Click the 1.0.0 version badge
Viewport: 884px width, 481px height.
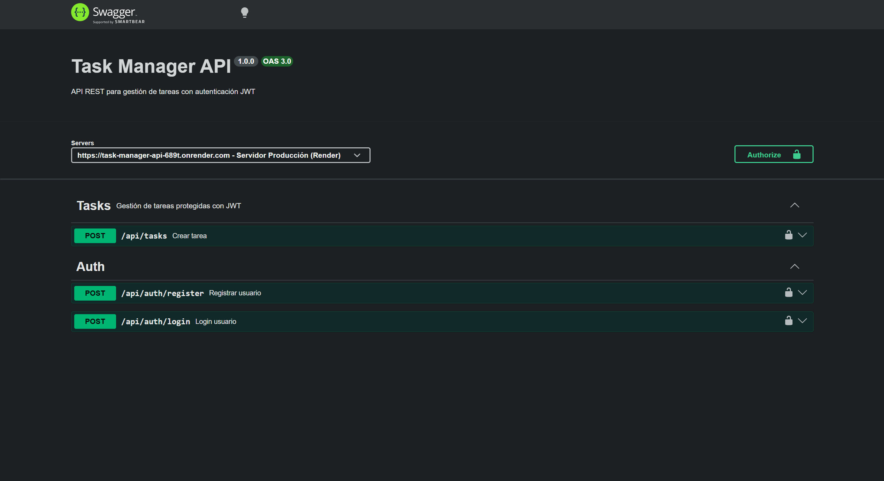(x=246, y=61)
